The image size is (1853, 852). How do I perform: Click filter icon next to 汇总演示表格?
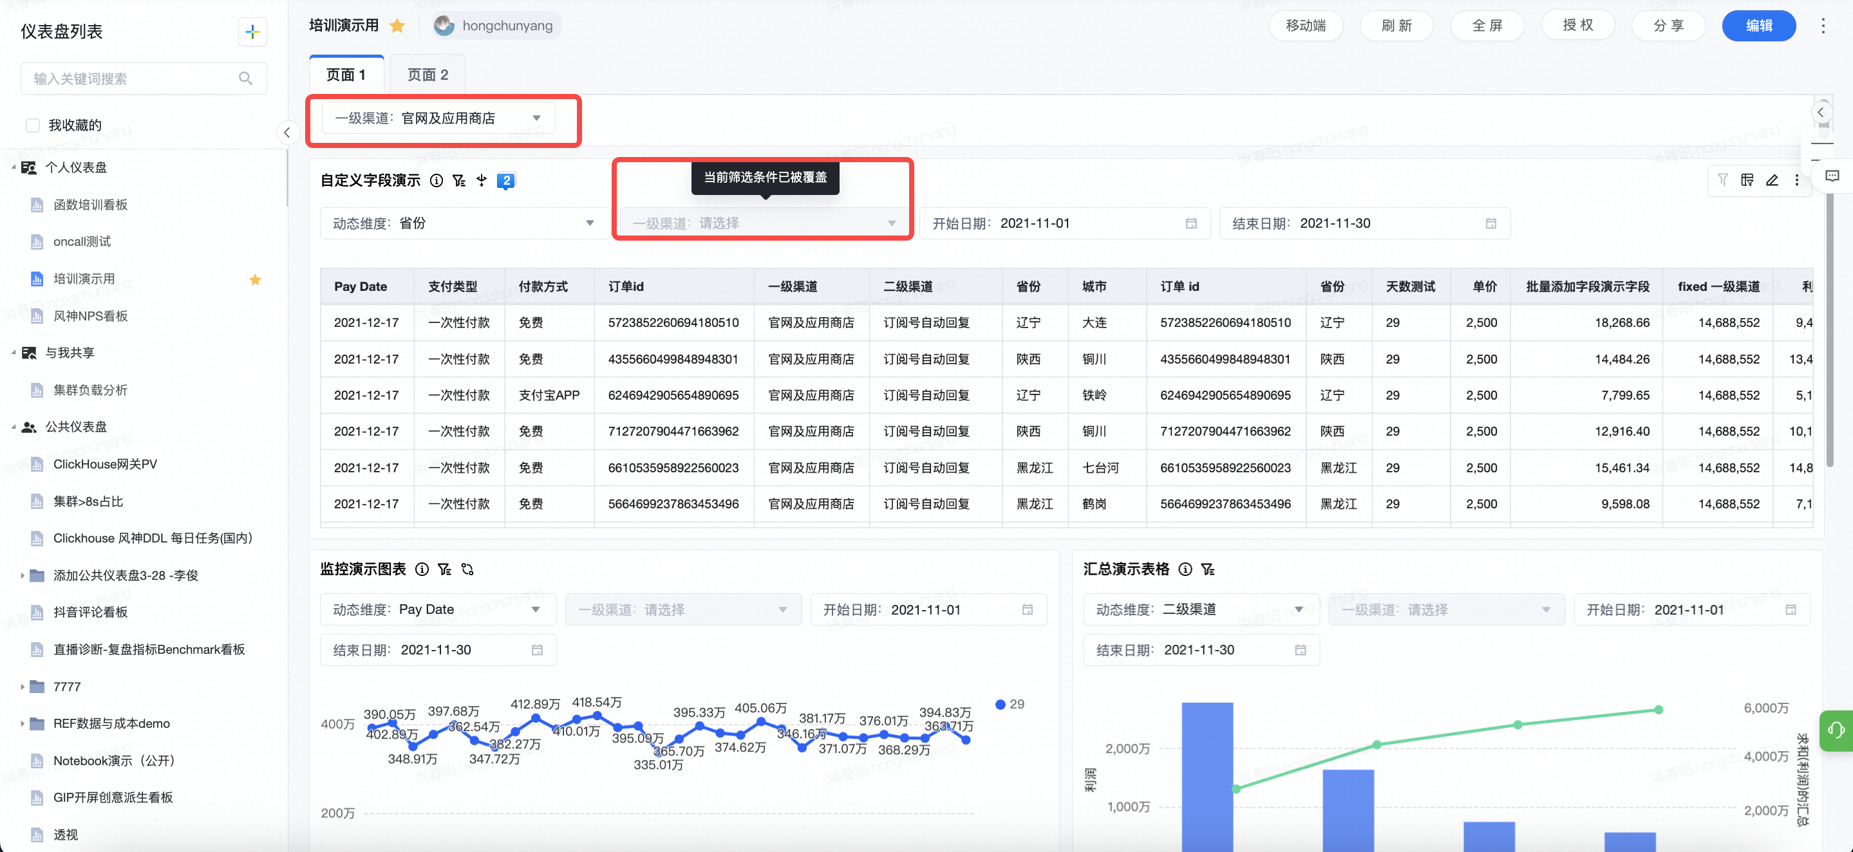[1208, 570]
